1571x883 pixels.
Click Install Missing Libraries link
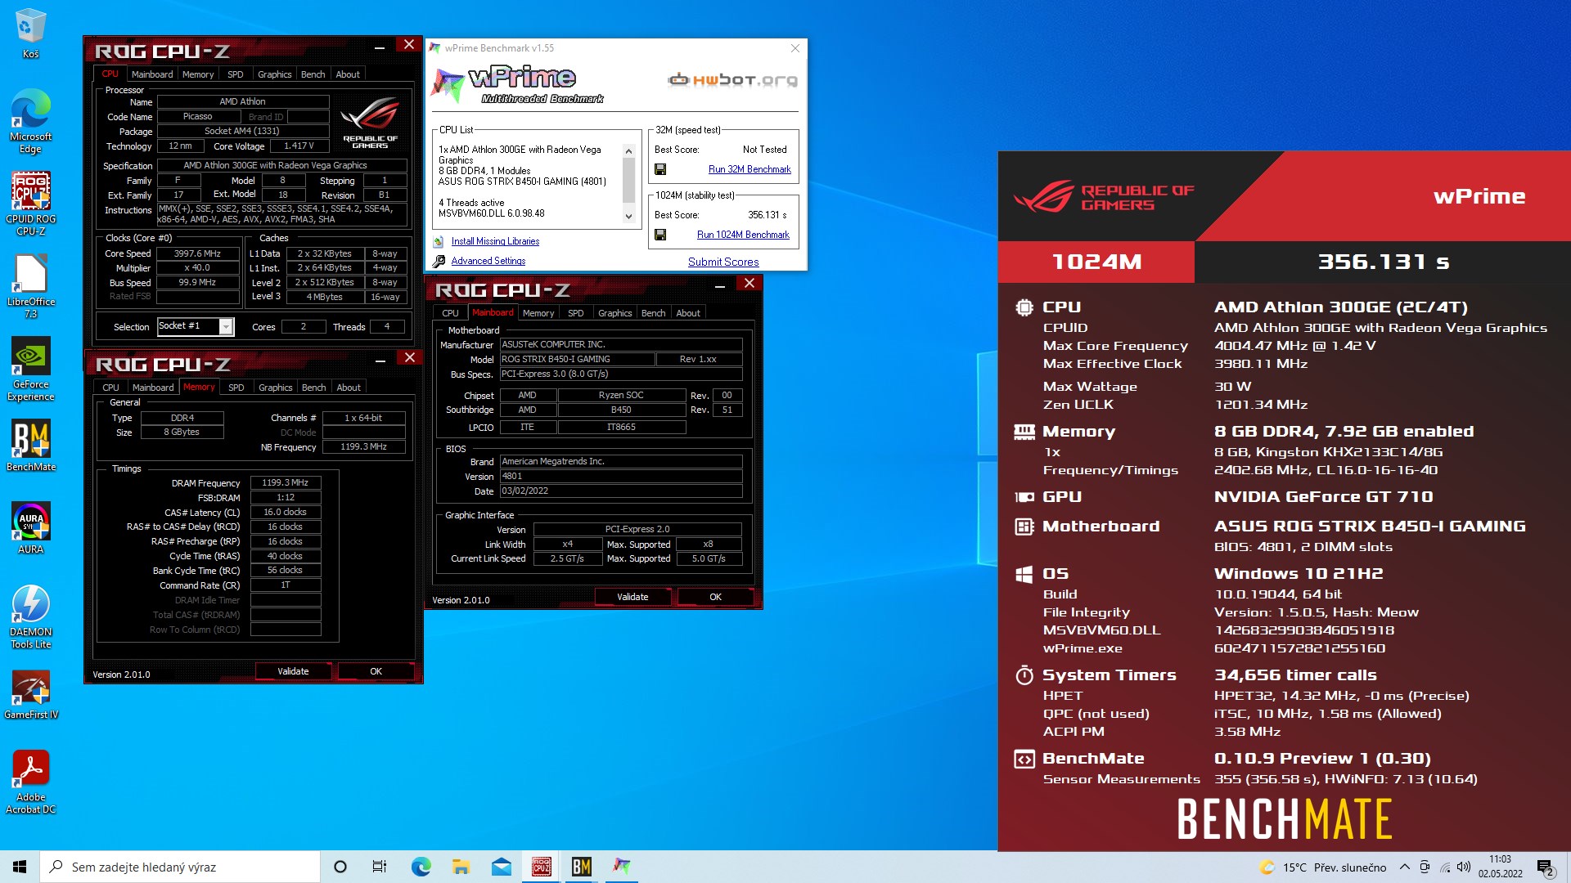495,241
